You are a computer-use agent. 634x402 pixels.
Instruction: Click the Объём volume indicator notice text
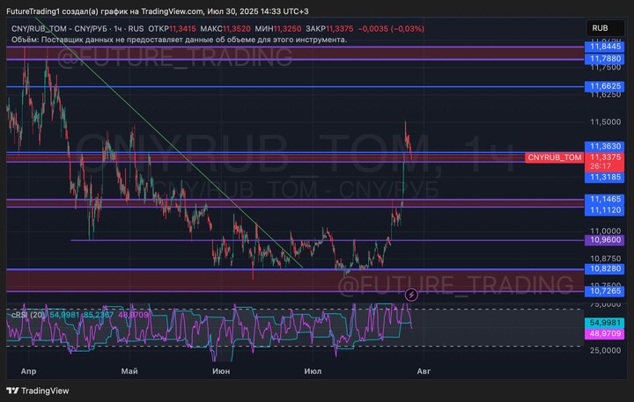[179, 40]
